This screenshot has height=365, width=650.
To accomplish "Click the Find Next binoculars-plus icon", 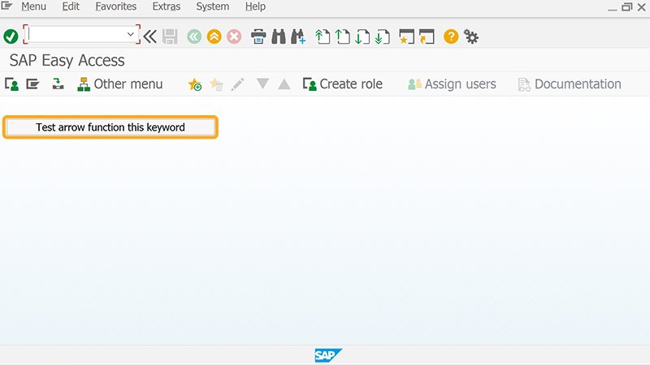I will point(298,36).
